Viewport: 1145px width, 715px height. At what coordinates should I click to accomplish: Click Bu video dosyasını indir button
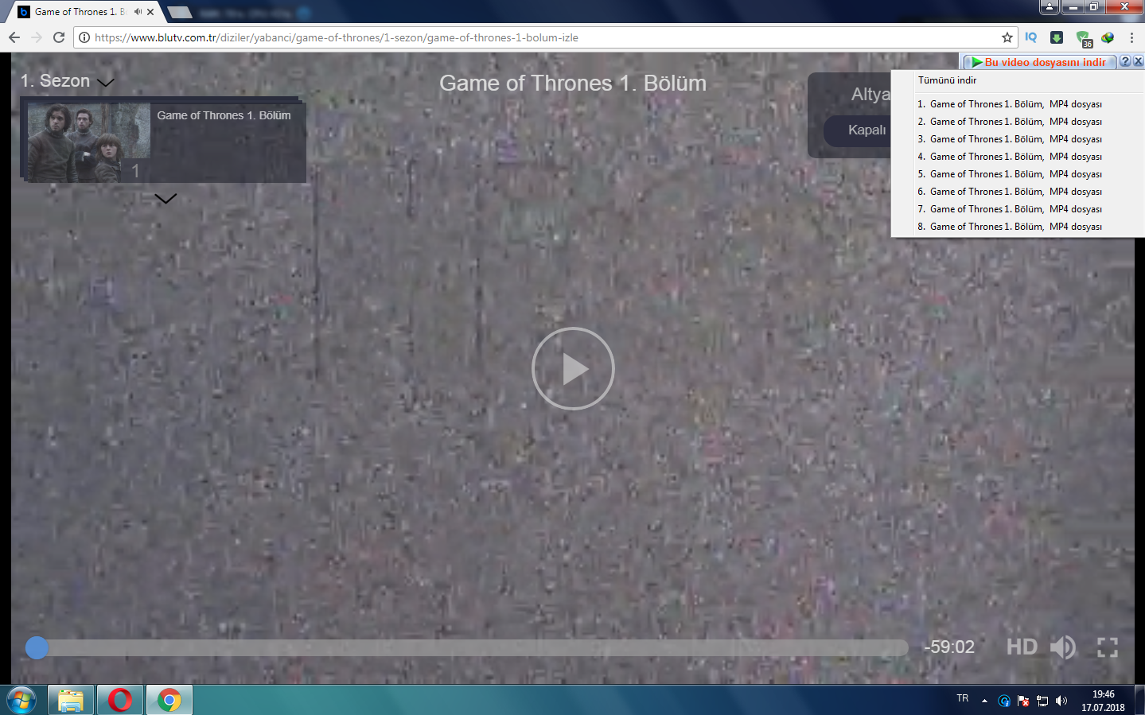click(1039, 62)
